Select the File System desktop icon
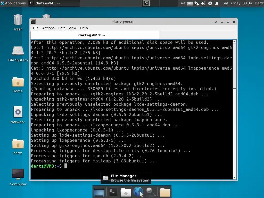The image size is (264, 198). (x=18, y=54)
